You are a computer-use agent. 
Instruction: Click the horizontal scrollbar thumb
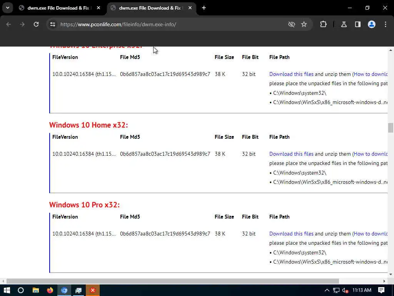[x=173, y=281]
